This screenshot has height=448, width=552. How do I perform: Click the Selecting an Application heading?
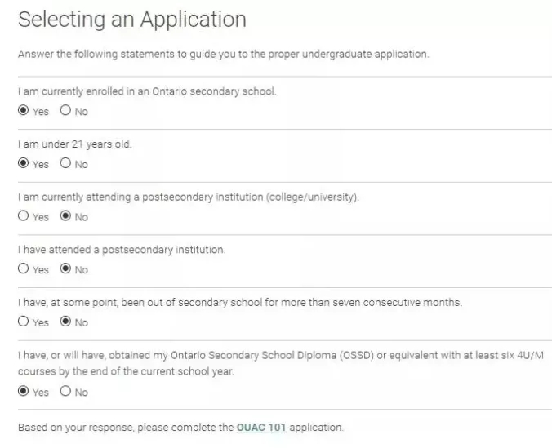click(x=131, y=20)
